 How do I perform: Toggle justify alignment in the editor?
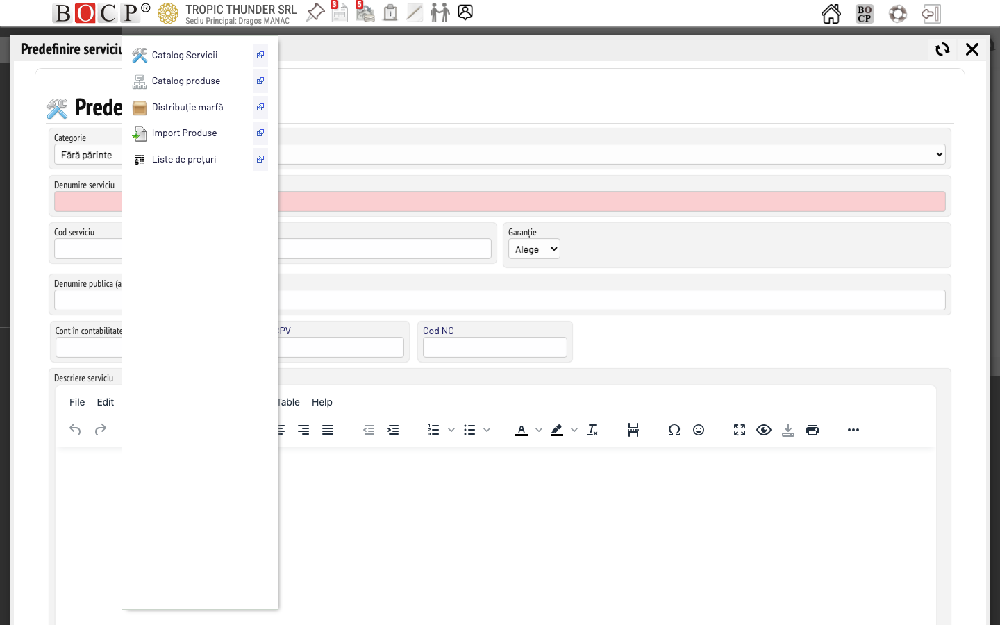(327, 430)
